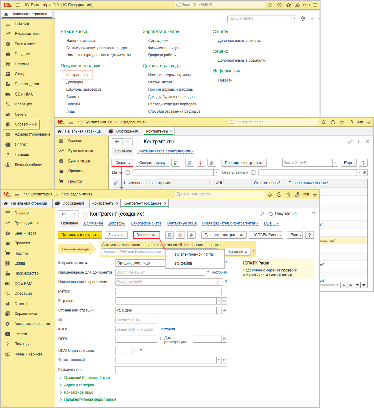Switch to Обсуждения tab in Контрагенты window
Image resolution: width=374 pixels, height=408 pixels.
coord(124,131)
